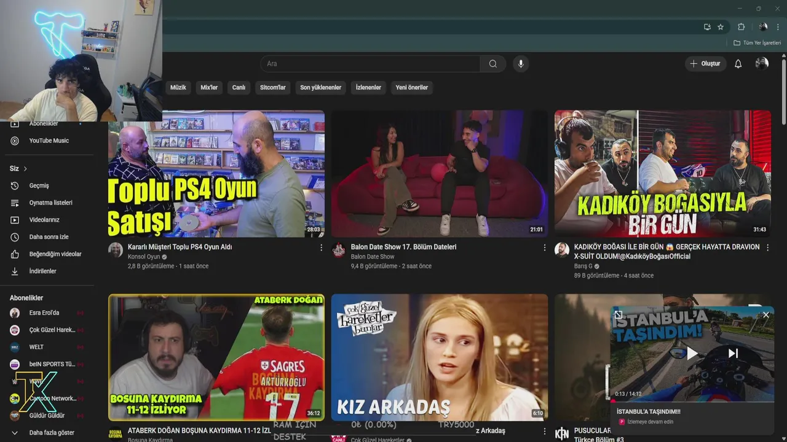Viewport: 787px width, 442px height.
Task: Select the Son yüklenenler chip
Action: click(320, 87)
